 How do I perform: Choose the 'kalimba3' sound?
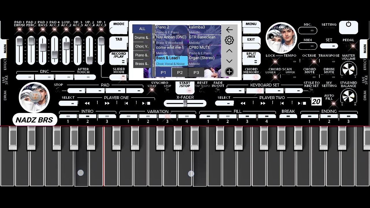(205, 29)
